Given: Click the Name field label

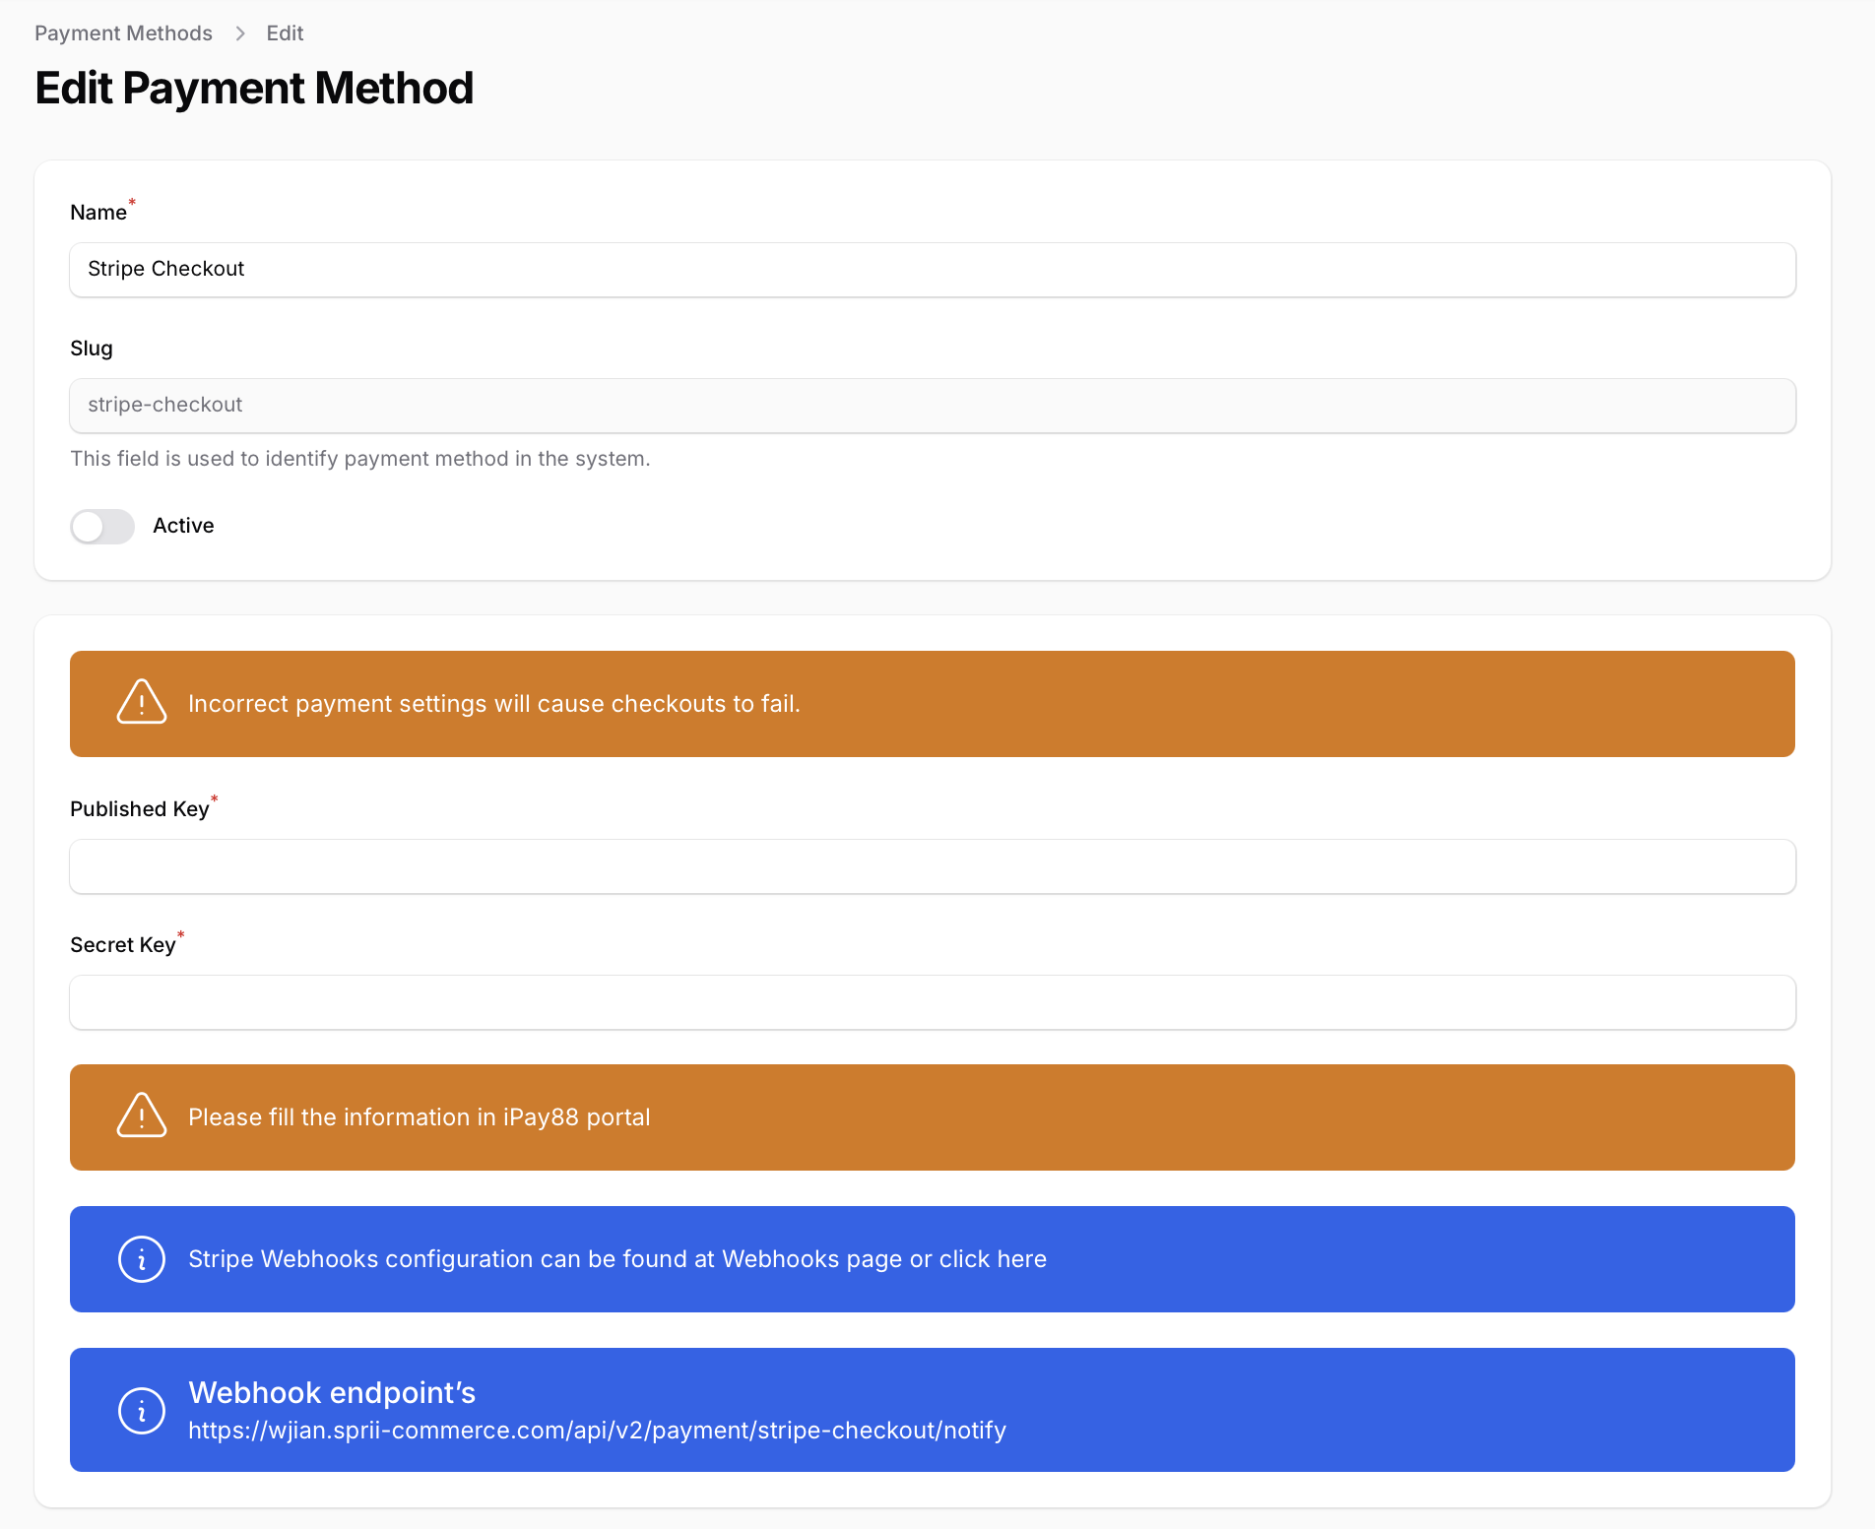Looking at the screenshot, I should [x=98, y=213].
